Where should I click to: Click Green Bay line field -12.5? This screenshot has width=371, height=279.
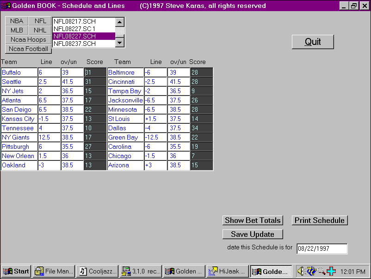tap(156, 137)
